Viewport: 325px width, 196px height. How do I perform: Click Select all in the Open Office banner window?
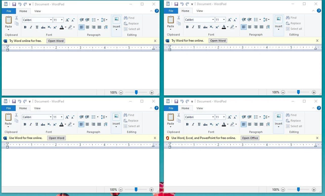point(294,126)
